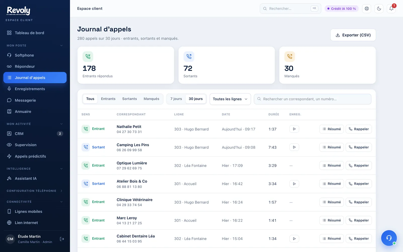The width and height of the screenshot is (403, 252).
Task: Export the call log as CSV
Action: click(353, 35)
